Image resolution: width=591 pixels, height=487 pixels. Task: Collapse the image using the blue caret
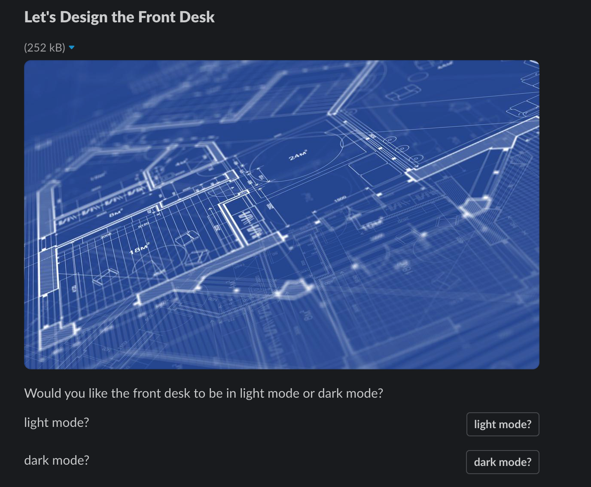point(72,48)
